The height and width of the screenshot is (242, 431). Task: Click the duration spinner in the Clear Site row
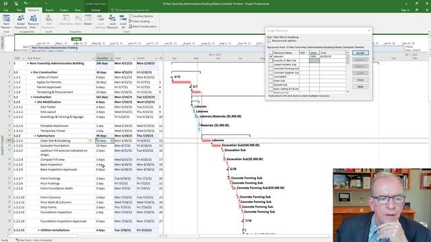(112, 140)
